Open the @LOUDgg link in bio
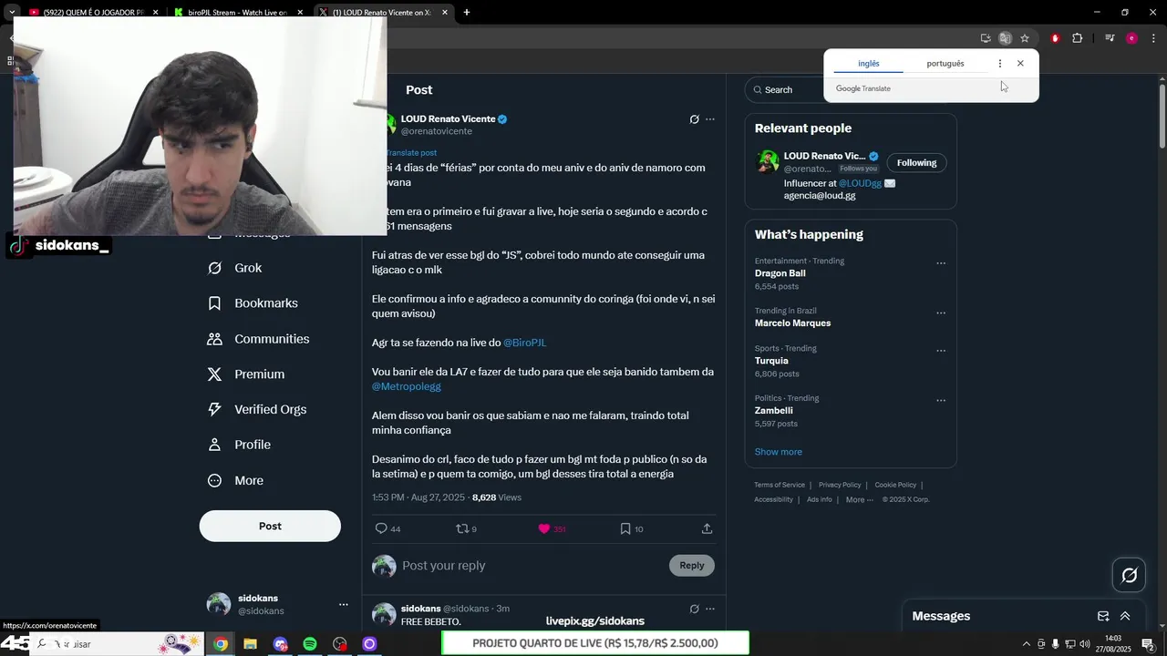Viewport: 1167px width, 656px height. (x=860, y=183)
